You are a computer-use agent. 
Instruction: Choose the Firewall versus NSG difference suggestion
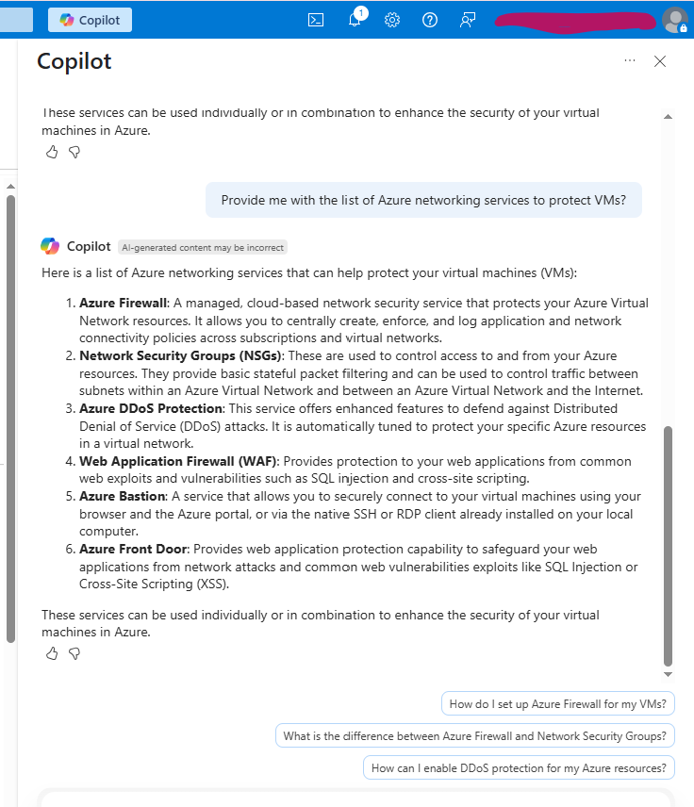click(x=475, y=736)
